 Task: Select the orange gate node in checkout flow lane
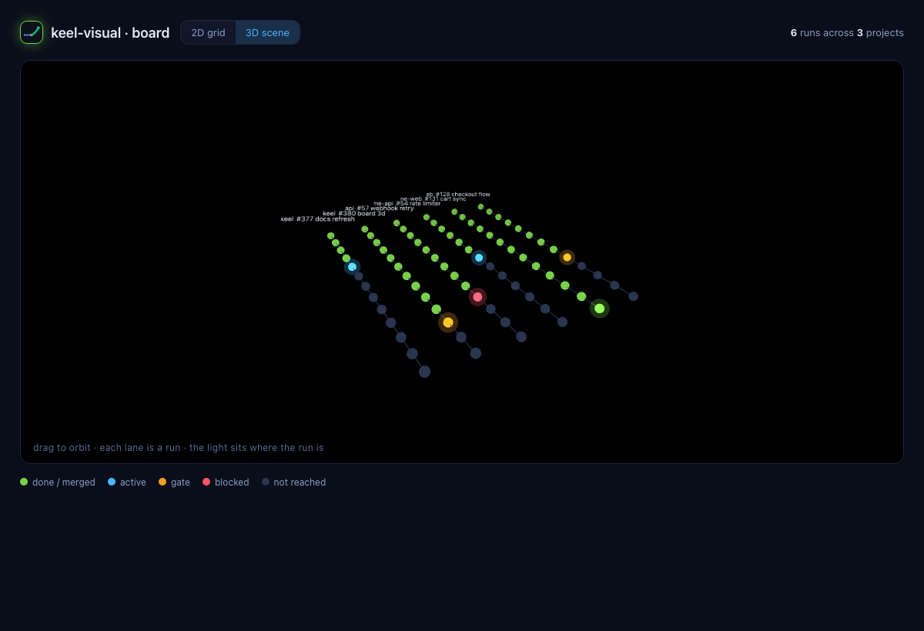pyautogui.click(x=567, y=257)
